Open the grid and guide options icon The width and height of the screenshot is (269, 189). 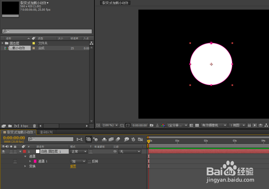click(x=122, y=125)
